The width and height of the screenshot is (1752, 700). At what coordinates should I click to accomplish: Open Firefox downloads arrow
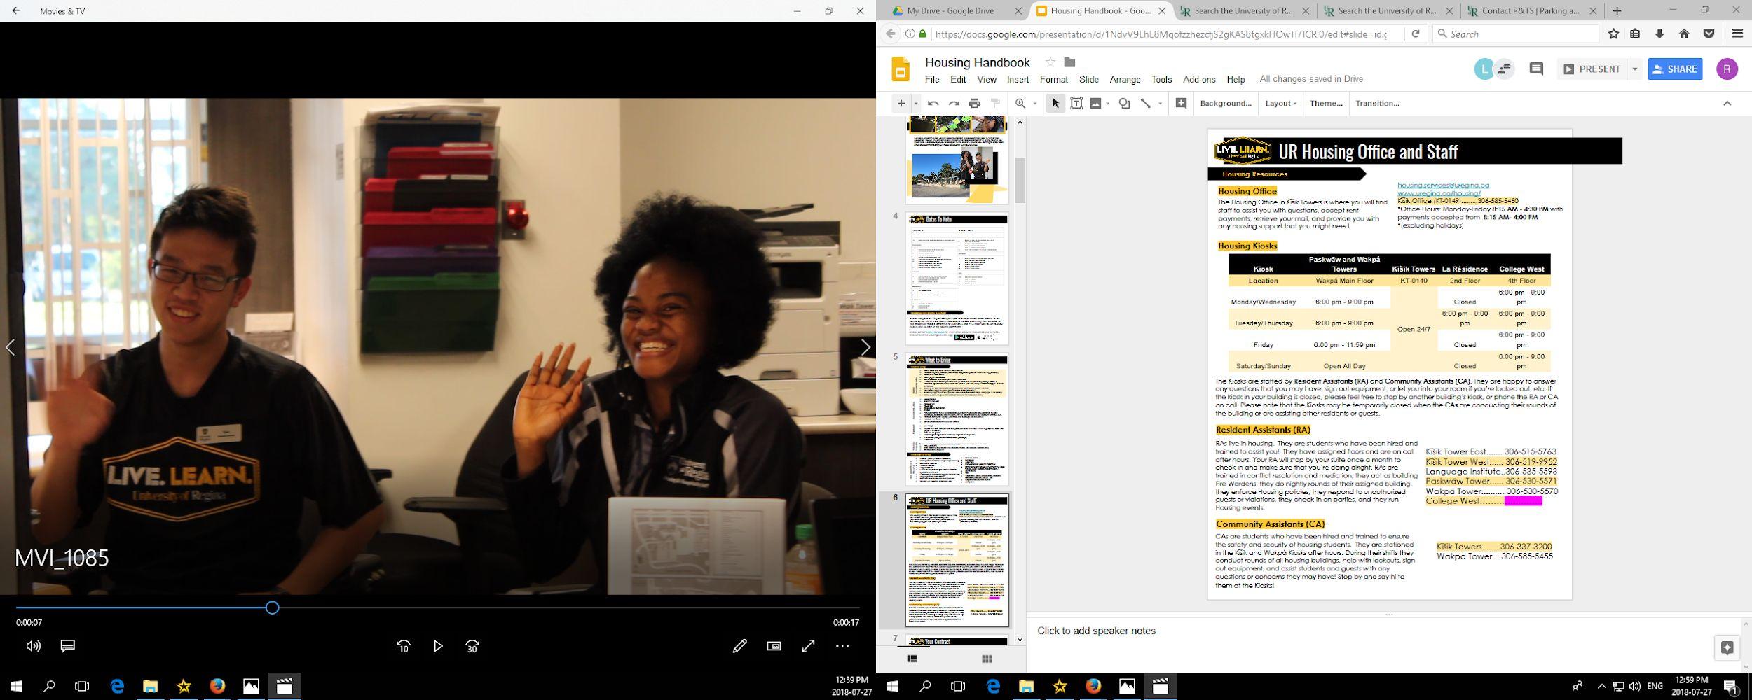pyautogui.click(x=1659, y=34)
